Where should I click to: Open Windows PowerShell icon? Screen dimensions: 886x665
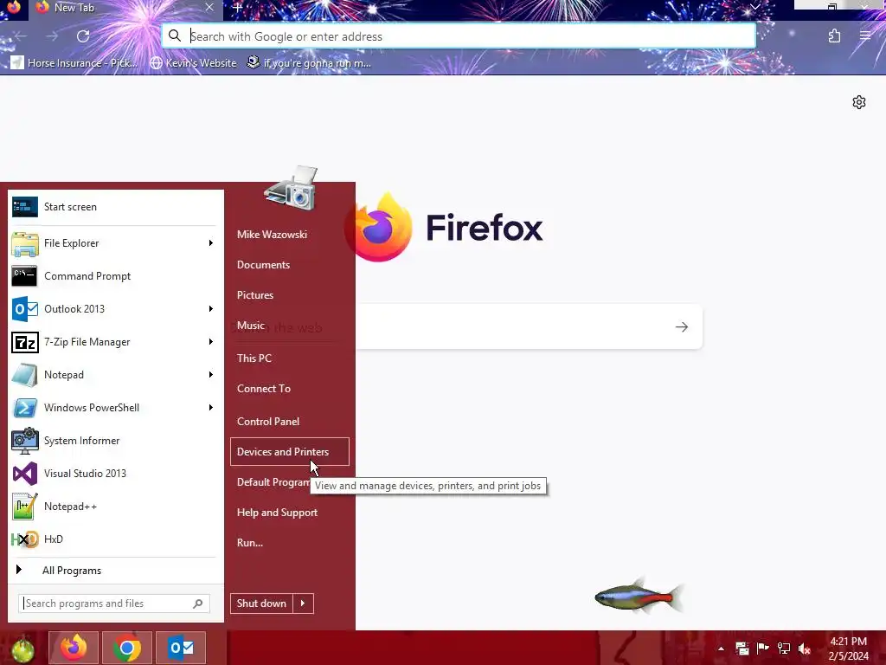(x=25, y=408)
